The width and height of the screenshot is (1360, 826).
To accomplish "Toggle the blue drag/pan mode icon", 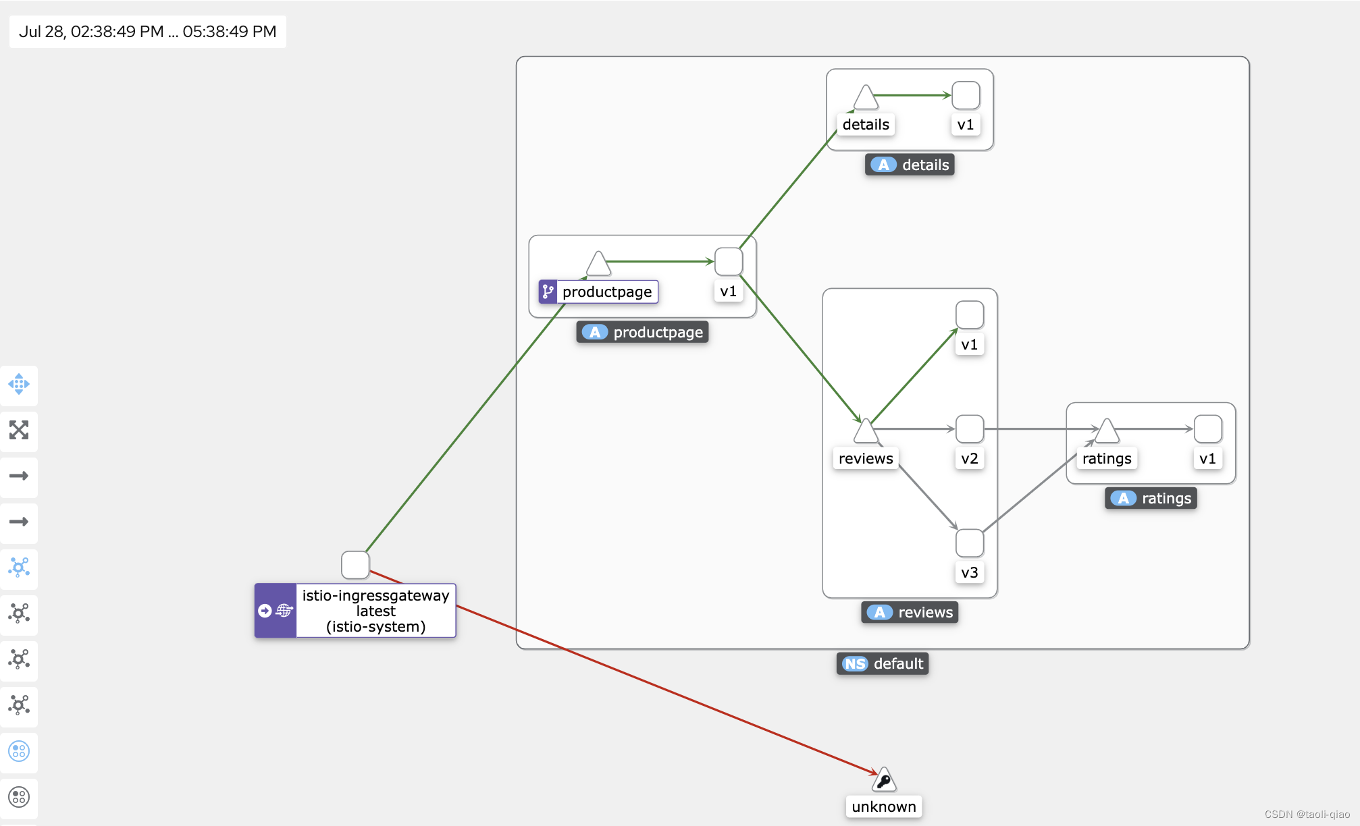I will pyautogui.click(x=19, y=384).
